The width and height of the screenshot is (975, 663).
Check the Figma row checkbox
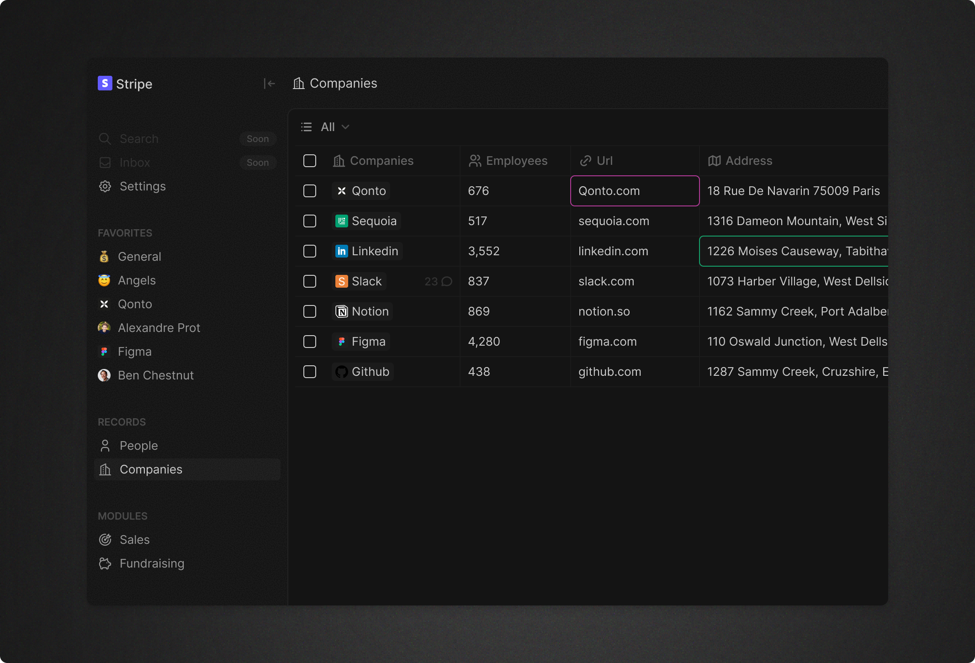tap(310, 342)
